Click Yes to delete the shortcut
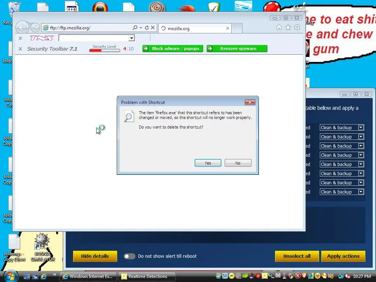This screenshot has width=376, height=282. (x=208, y=163)
